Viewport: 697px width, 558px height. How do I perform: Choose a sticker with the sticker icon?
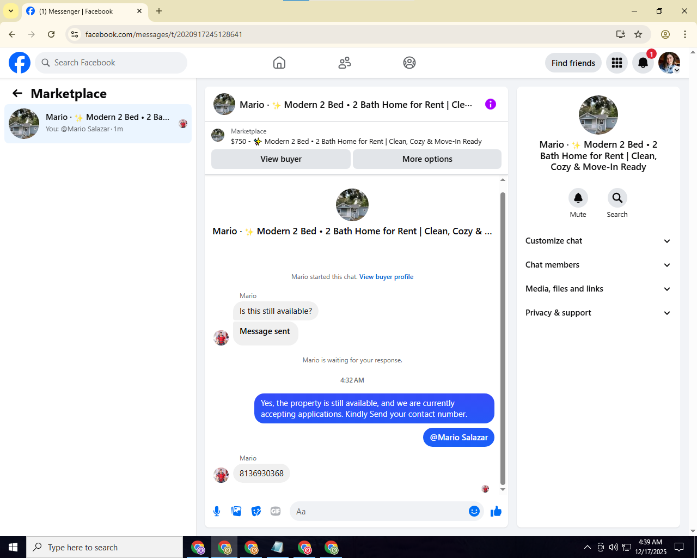point(256,511)
